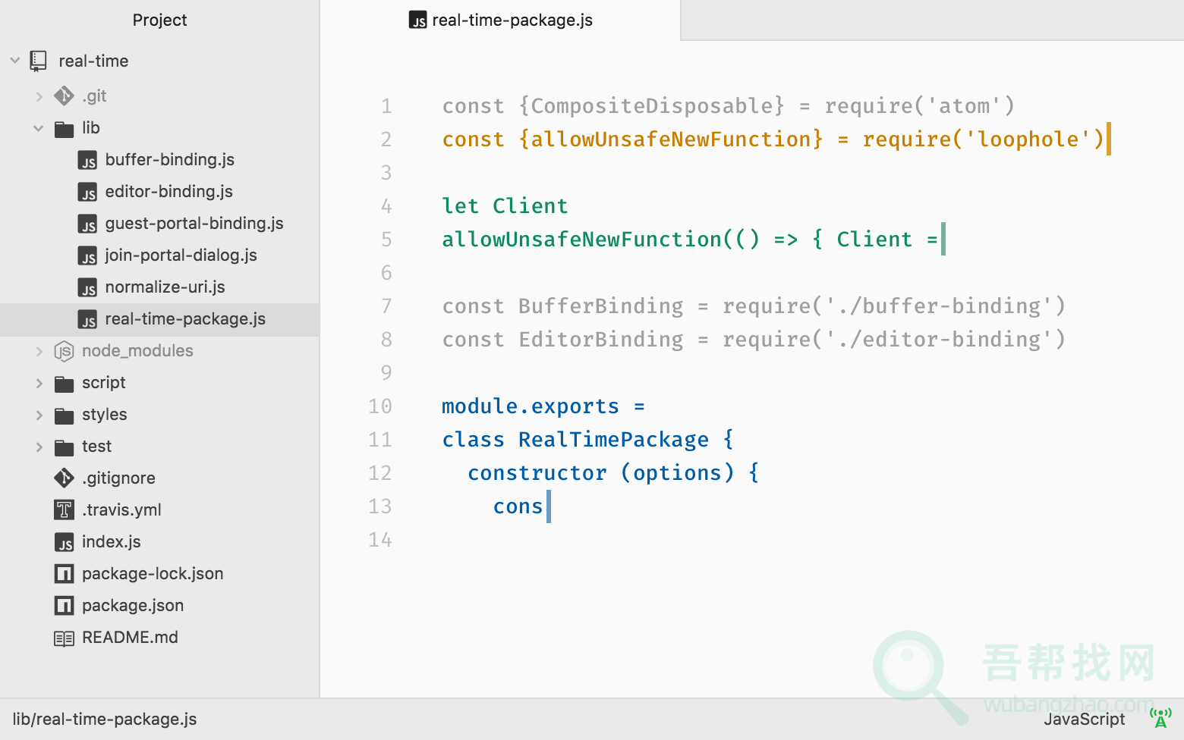The width and height of the screenshot is (1184, 740).
Task: Expand the styles folder chevron
Action: click(x=39, y=415)
